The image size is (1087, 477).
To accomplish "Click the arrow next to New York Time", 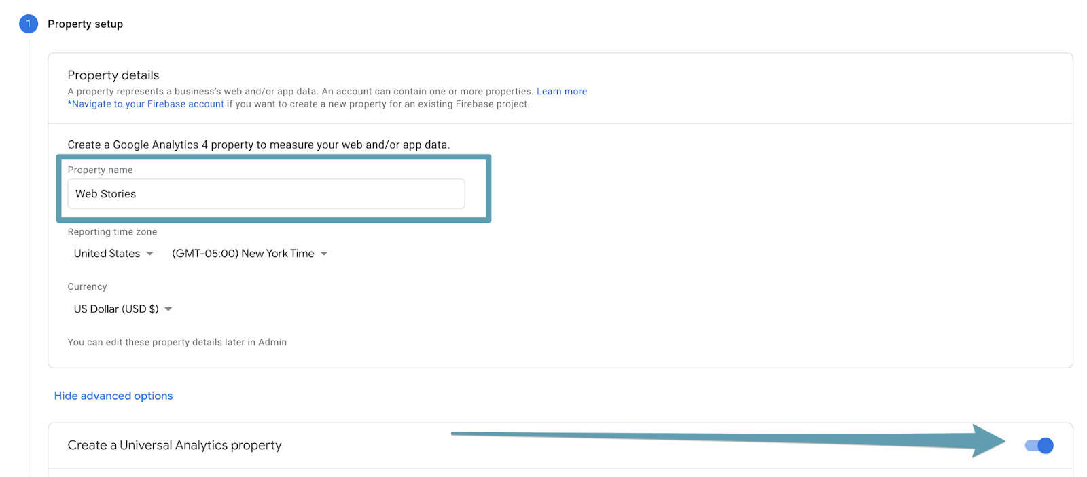I will 324,254.
